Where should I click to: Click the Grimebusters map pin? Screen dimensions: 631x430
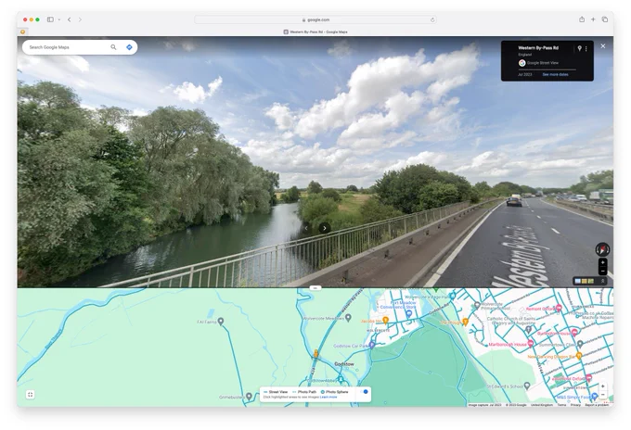coord(249,397)
